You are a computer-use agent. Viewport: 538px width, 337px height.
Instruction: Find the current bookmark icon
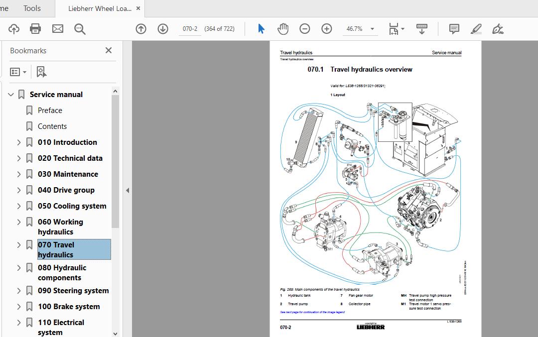pyautogui.click(x=41, y=72)
